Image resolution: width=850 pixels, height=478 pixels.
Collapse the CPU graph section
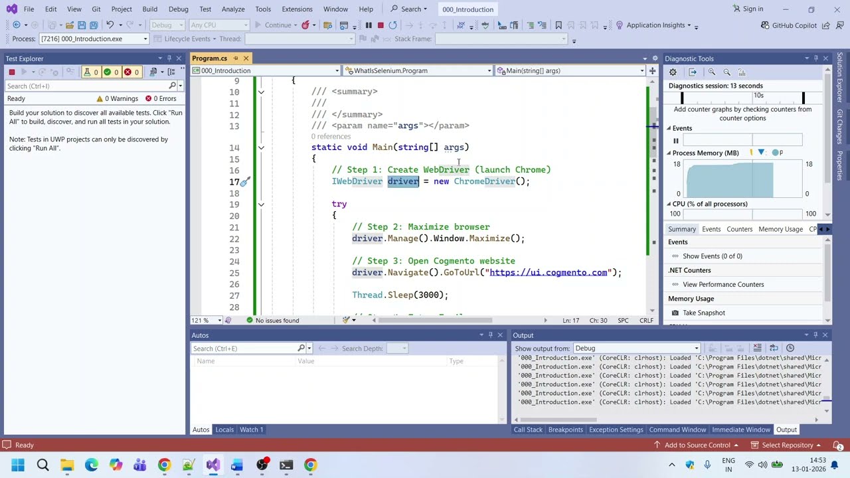tap(669, 204)
